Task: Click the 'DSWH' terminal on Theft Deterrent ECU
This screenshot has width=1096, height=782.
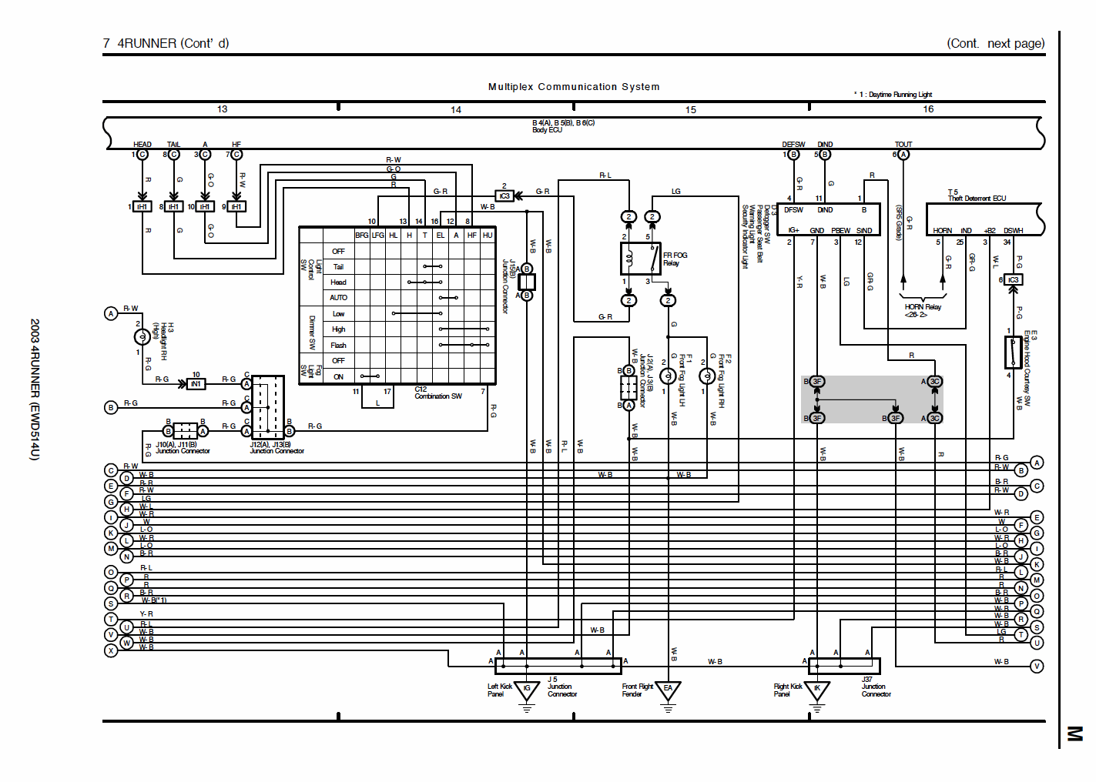Action: coord(1014,231)
